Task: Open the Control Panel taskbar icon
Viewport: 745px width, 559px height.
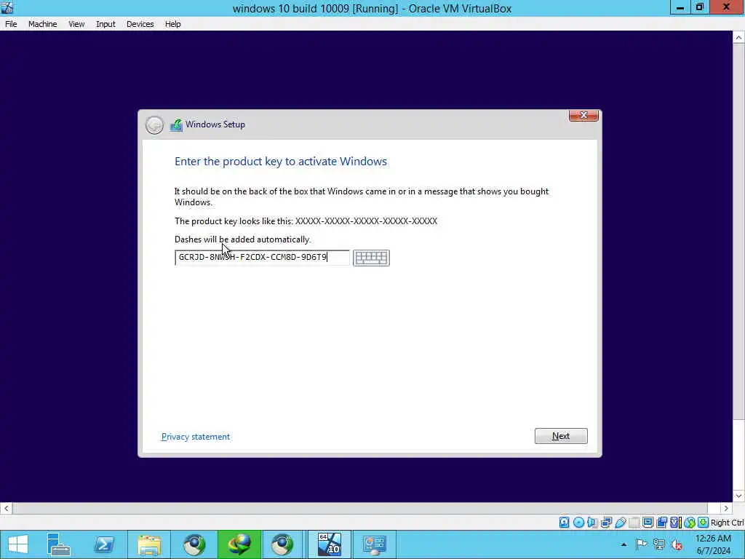Action: pyautogui.click(x=375, y=544)
